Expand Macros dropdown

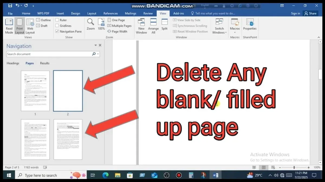235,32
